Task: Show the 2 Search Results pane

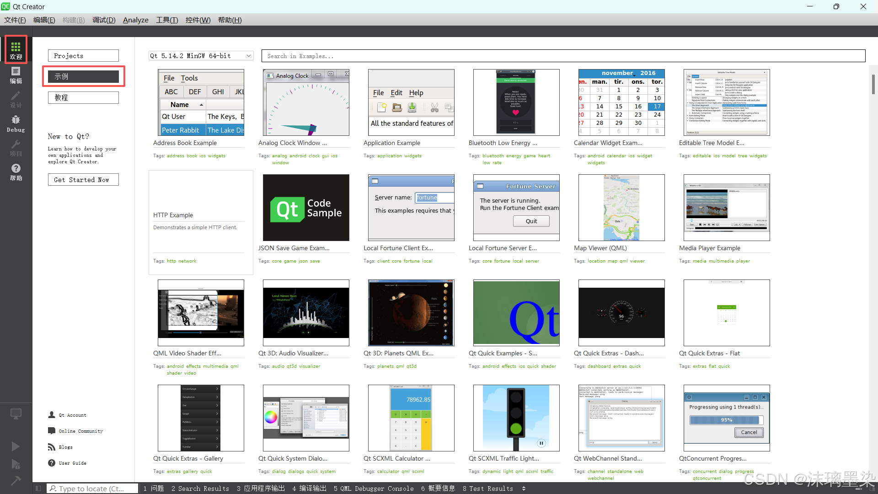Action: tap(200, 489)
